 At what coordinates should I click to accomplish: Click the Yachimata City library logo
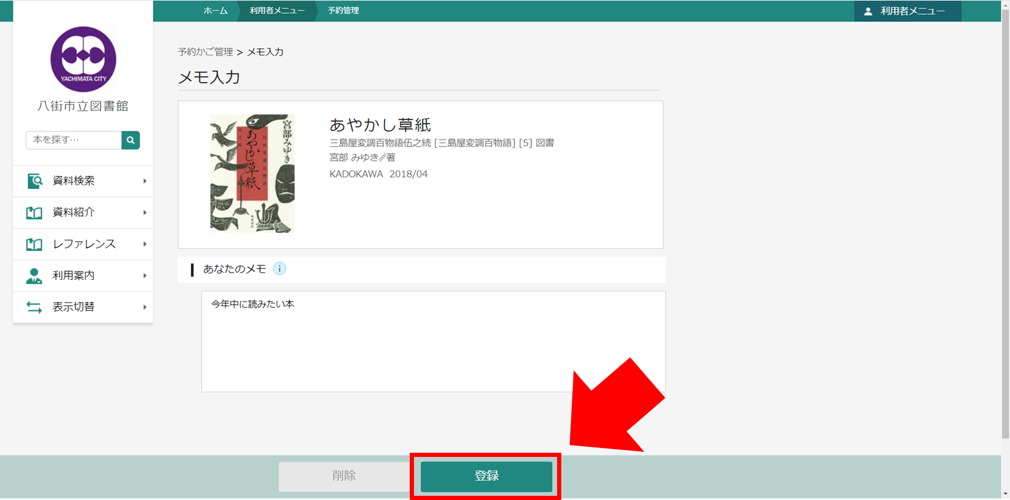[x=83, y=59]
